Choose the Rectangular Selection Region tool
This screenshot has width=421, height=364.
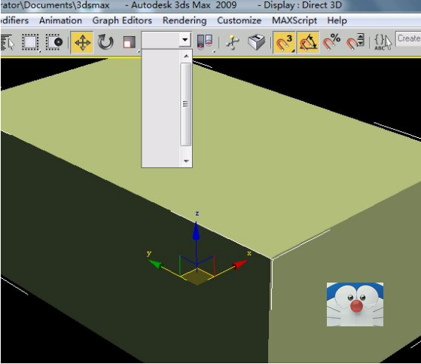30,42
